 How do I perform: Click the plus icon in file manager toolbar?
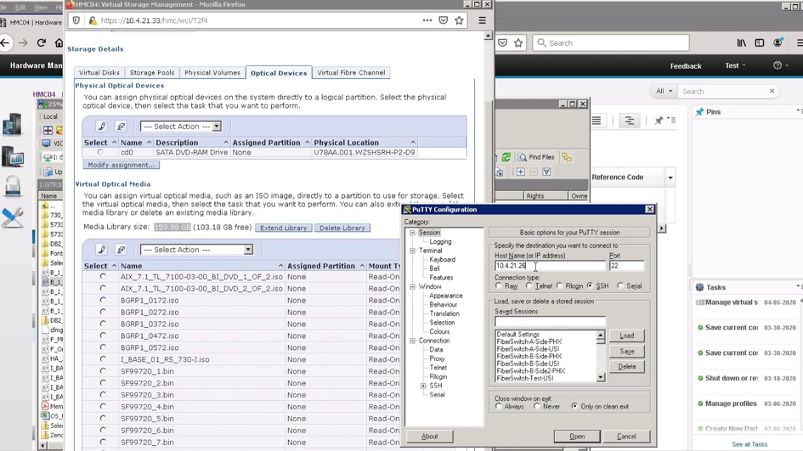[521, 172]
